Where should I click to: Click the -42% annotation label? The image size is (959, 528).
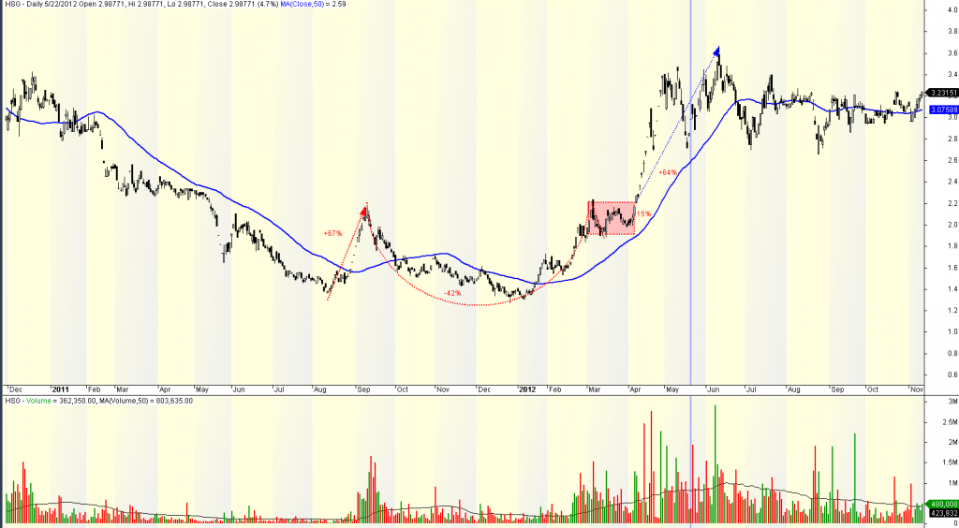(x=452, y=293)
